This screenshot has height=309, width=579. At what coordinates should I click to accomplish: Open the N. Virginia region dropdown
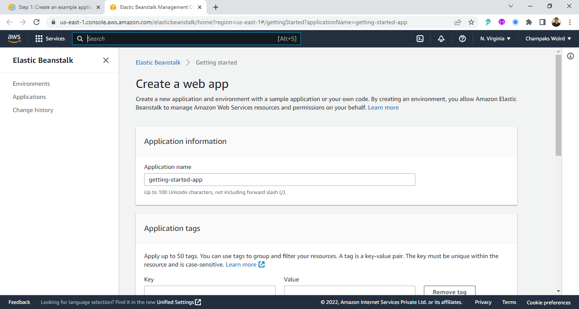click(x=495, y=39)
